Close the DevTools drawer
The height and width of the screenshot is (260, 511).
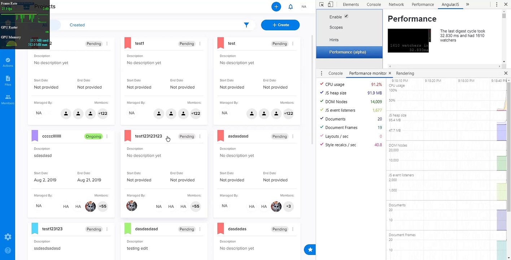(506, 73)
